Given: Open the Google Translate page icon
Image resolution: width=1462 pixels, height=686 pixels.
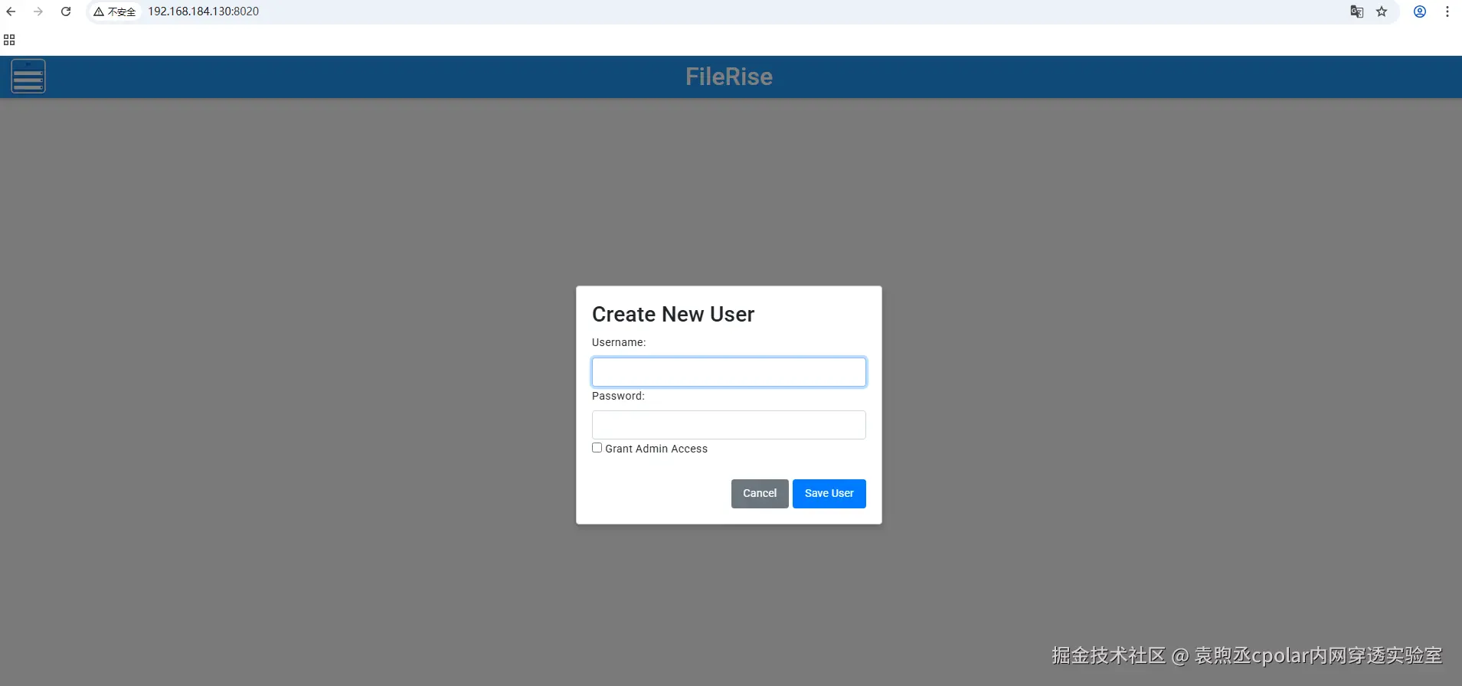Looking at the screenshot, I should click(x=1356, y=11).
